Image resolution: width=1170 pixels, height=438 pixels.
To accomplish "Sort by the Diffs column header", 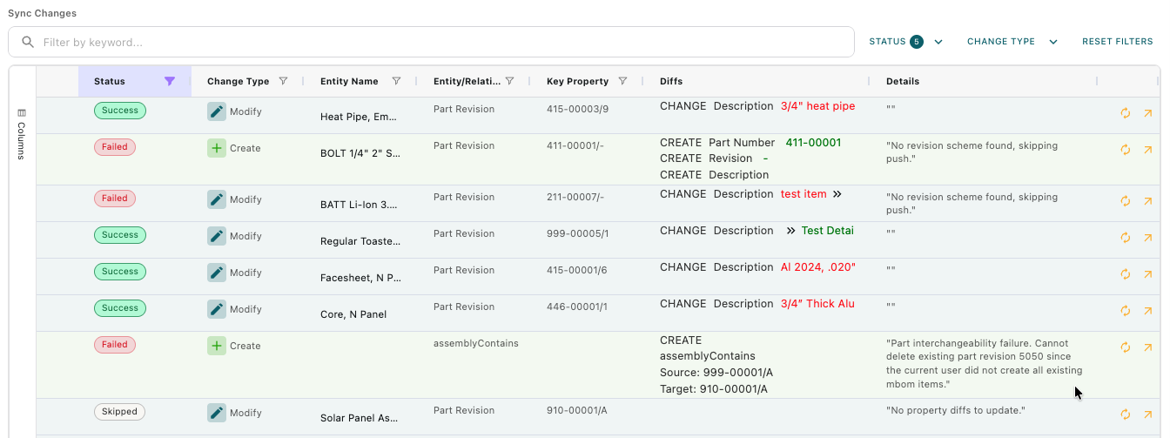I will click(x=671, y=81).
